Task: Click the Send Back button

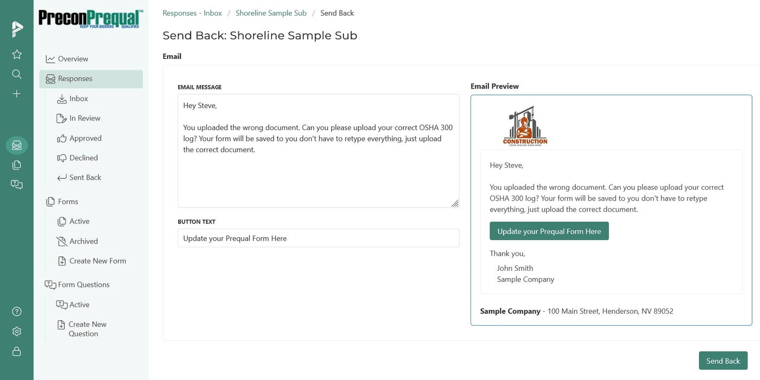Action: pos(723,361)
